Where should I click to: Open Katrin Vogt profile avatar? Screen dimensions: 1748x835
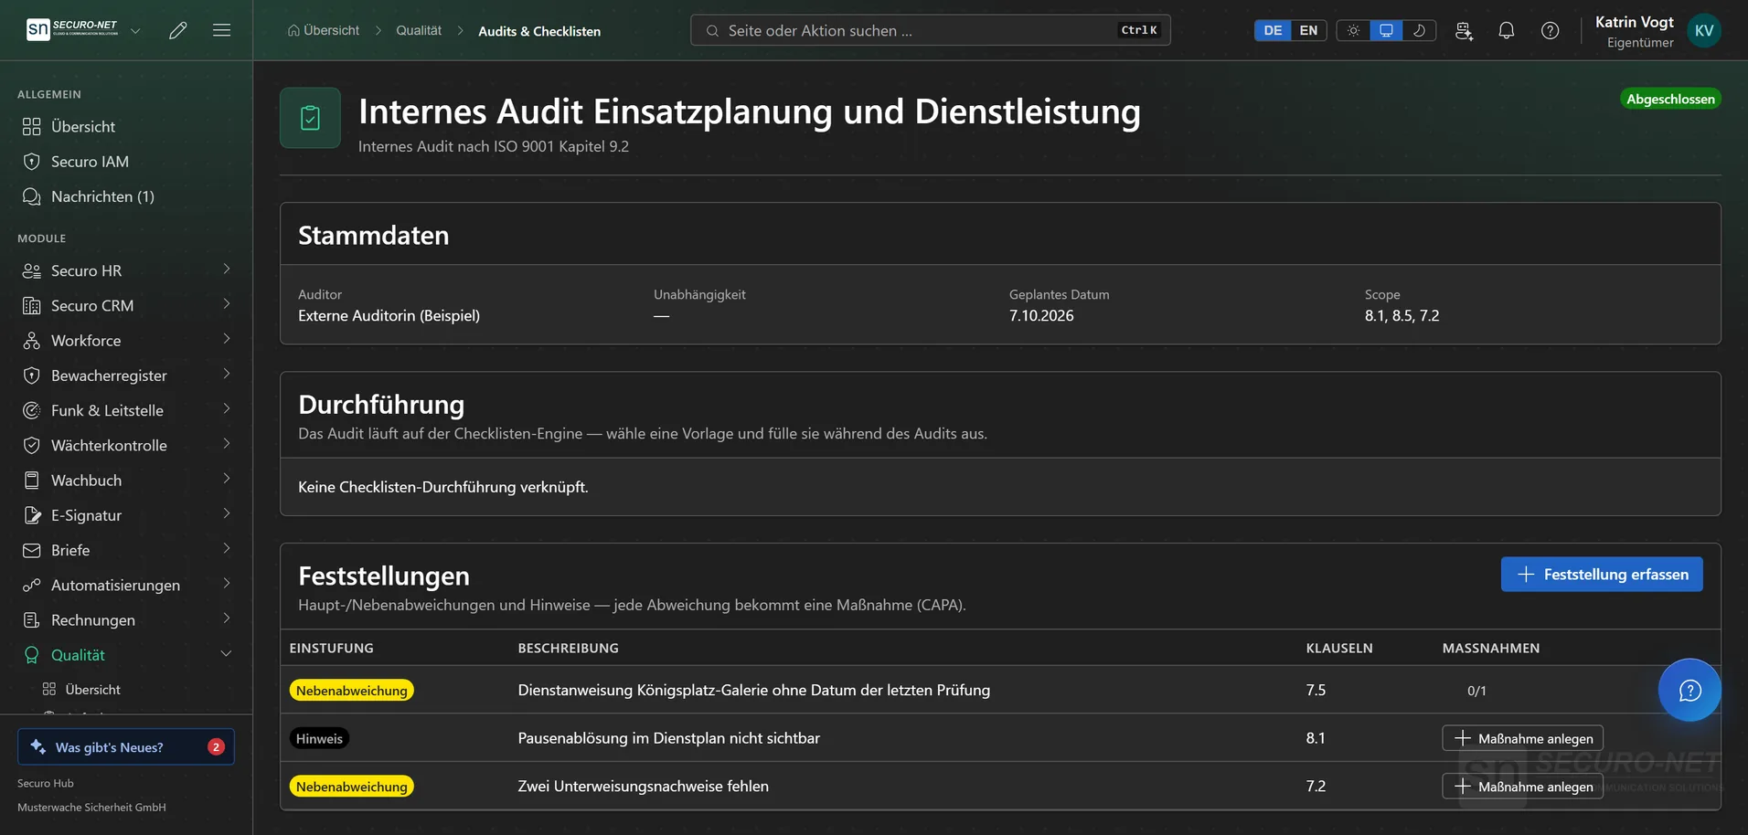pos(1704,30)
